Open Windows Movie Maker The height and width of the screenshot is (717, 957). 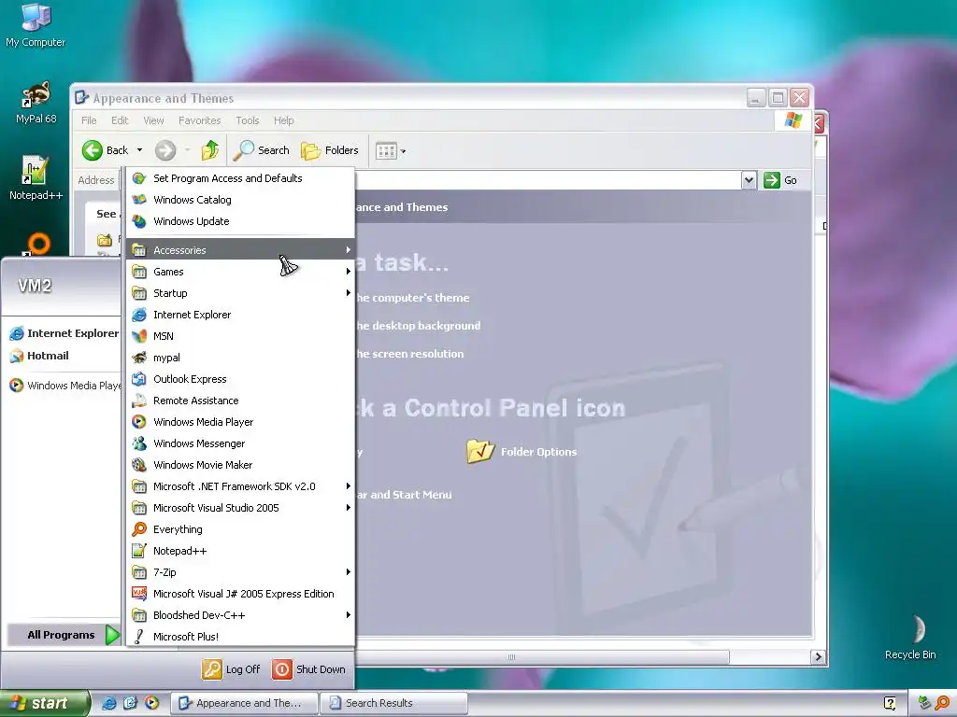pyautogui.click(x=240, y=465)
